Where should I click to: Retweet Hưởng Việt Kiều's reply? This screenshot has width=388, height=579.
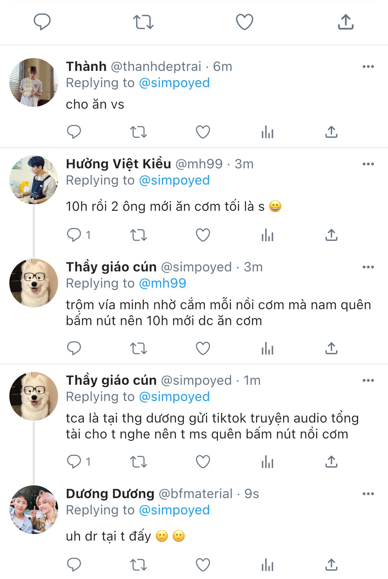tap(138, 235)
